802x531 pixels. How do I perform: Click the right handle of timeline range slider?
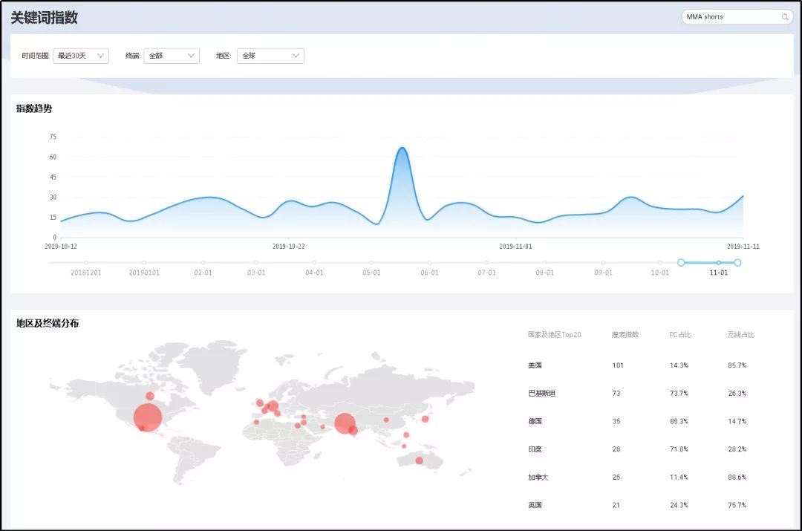click(x=737, y=262)
